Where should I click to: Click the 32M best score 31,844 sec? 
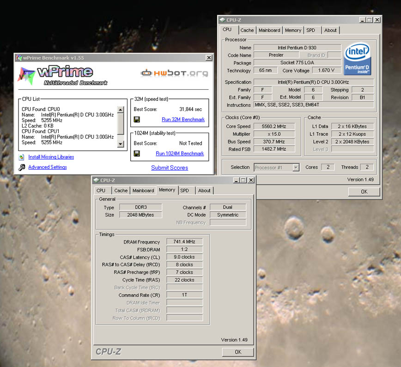190,109
